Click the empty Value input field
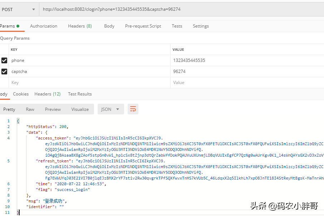Image resolution: width=324 pixels, height=216 pixels. 247,83
